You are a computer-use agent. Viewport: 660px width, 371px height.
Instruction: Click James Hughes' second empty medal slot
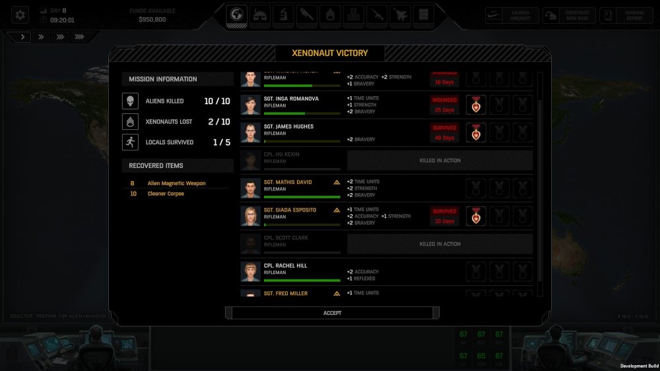pos(499,132)
